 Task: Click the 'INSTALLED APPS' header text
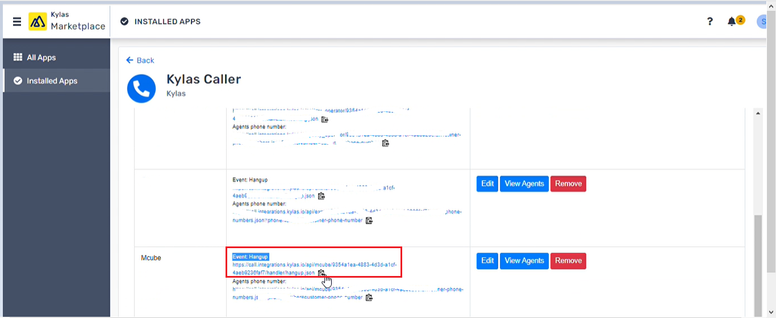(168, 22)
